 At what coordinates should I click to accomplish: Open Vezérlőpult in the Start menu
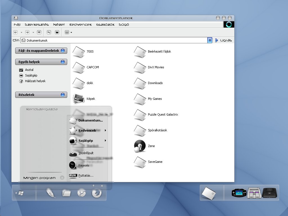pos(82,153)
